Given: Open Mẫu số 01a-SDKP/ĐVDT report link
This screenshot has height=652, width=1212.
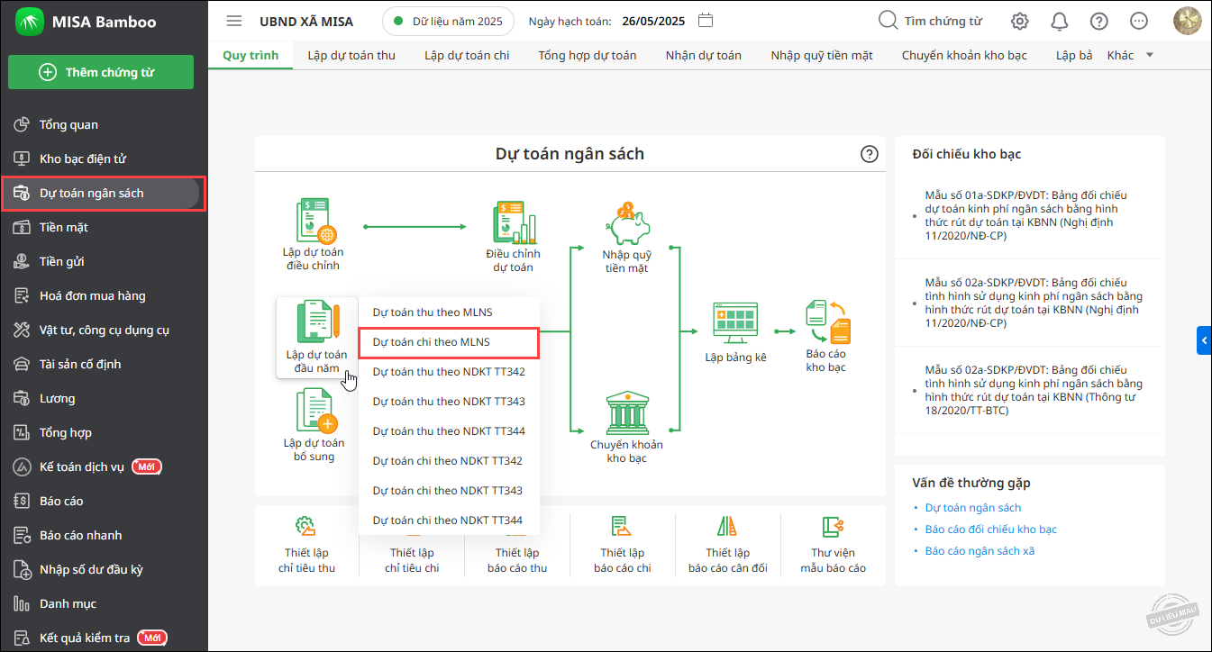Looking at the screenshot, I should (x=1027, y=216).
